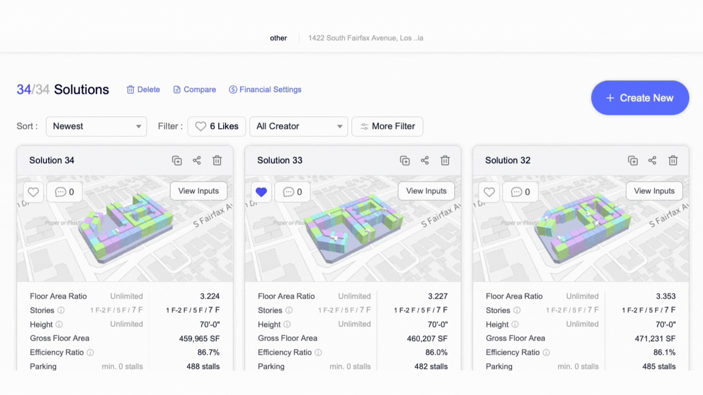Click share icon on Solution 32
The width and height of the screenshot is (703, 395).
pyautogui.click(x=652, y=161)
